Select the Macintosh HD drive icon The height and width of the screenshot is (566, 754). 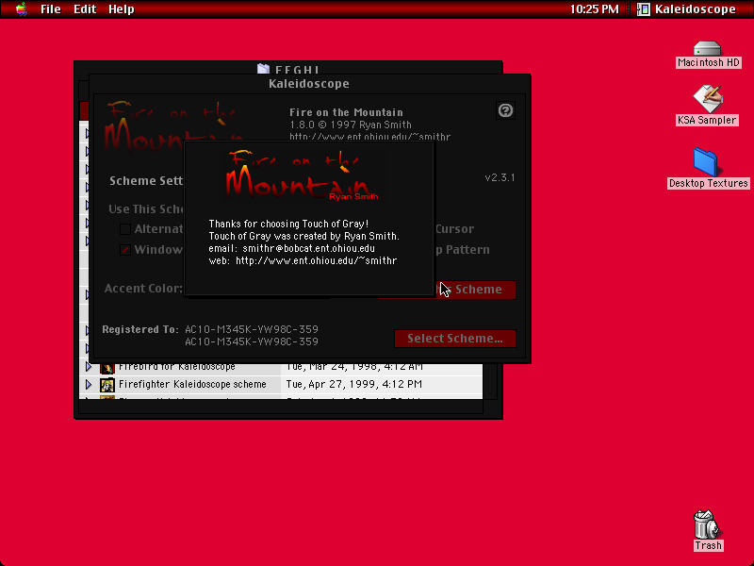tap(708, 49)
